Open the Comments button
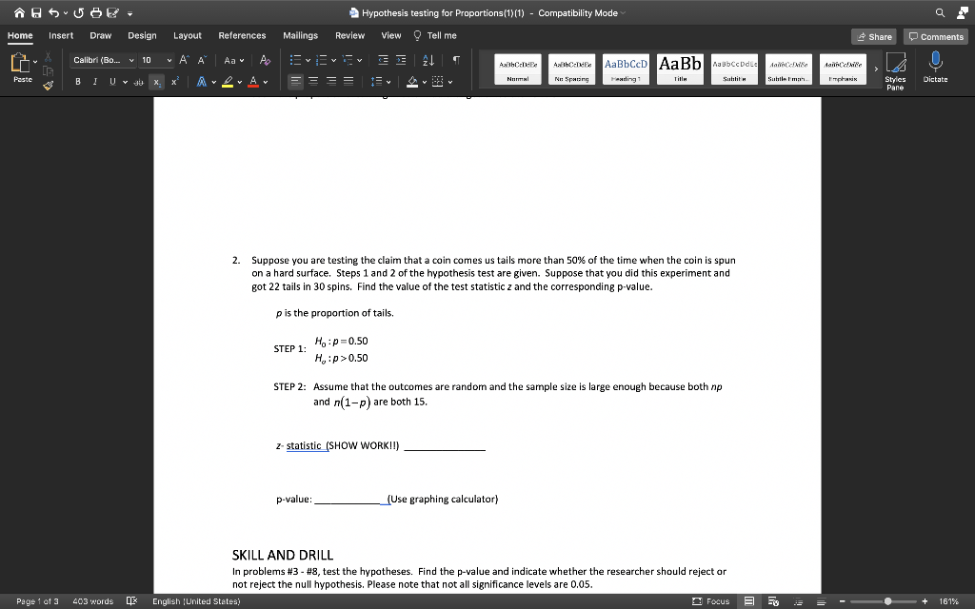 pyautogui.click(x=936, y=35)
